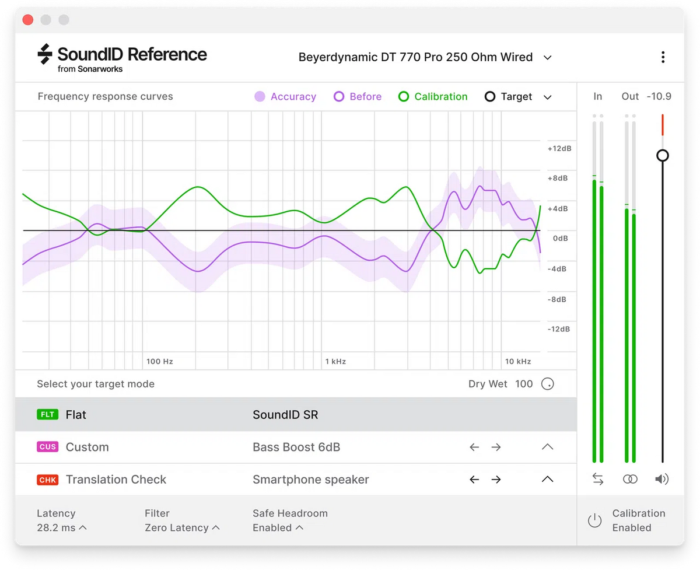This screenshot has width=700, height=570.
Task: Open the Dry Wet knob control
Action: coord(547,383)
